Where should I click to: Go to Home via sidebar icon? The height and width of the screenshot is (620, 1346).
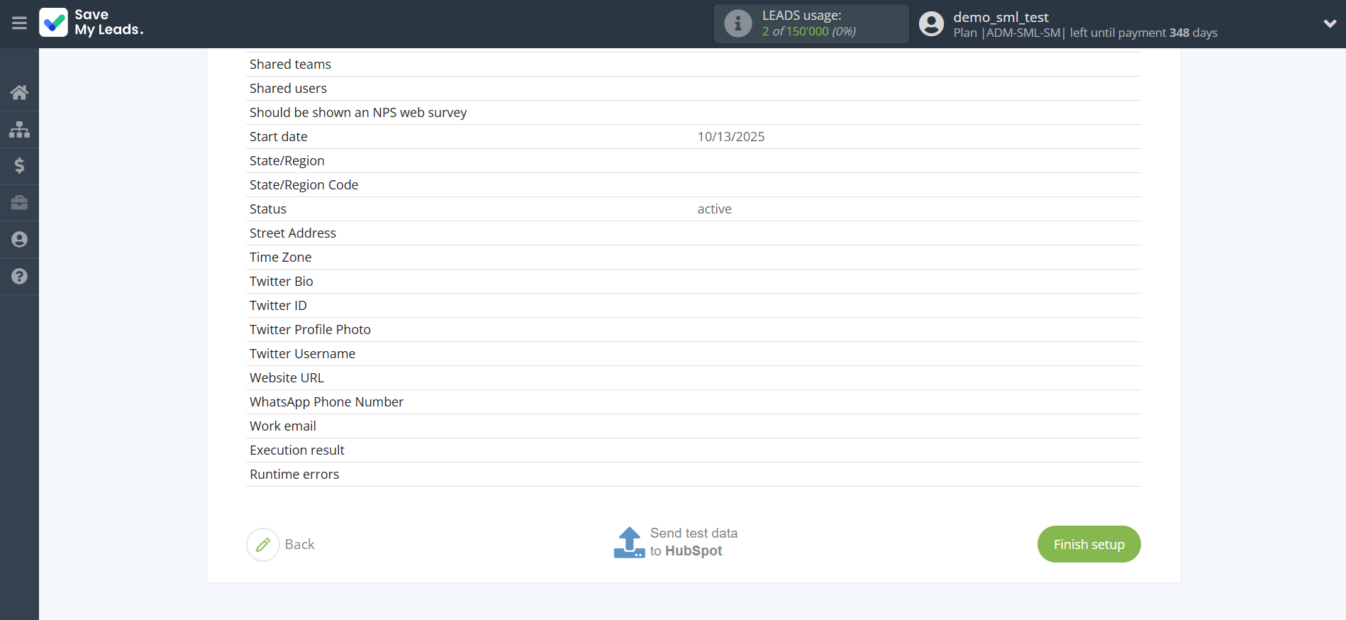pos(19,92)
